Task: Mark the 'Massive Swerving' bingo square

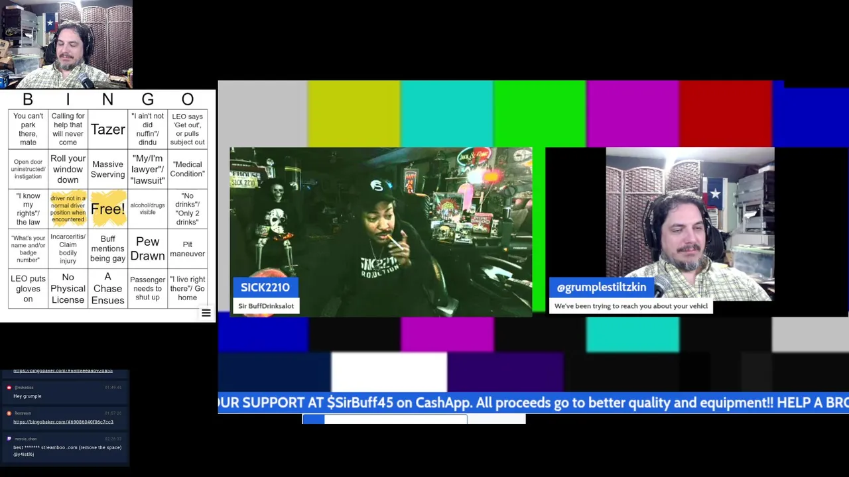Action: 107,169
